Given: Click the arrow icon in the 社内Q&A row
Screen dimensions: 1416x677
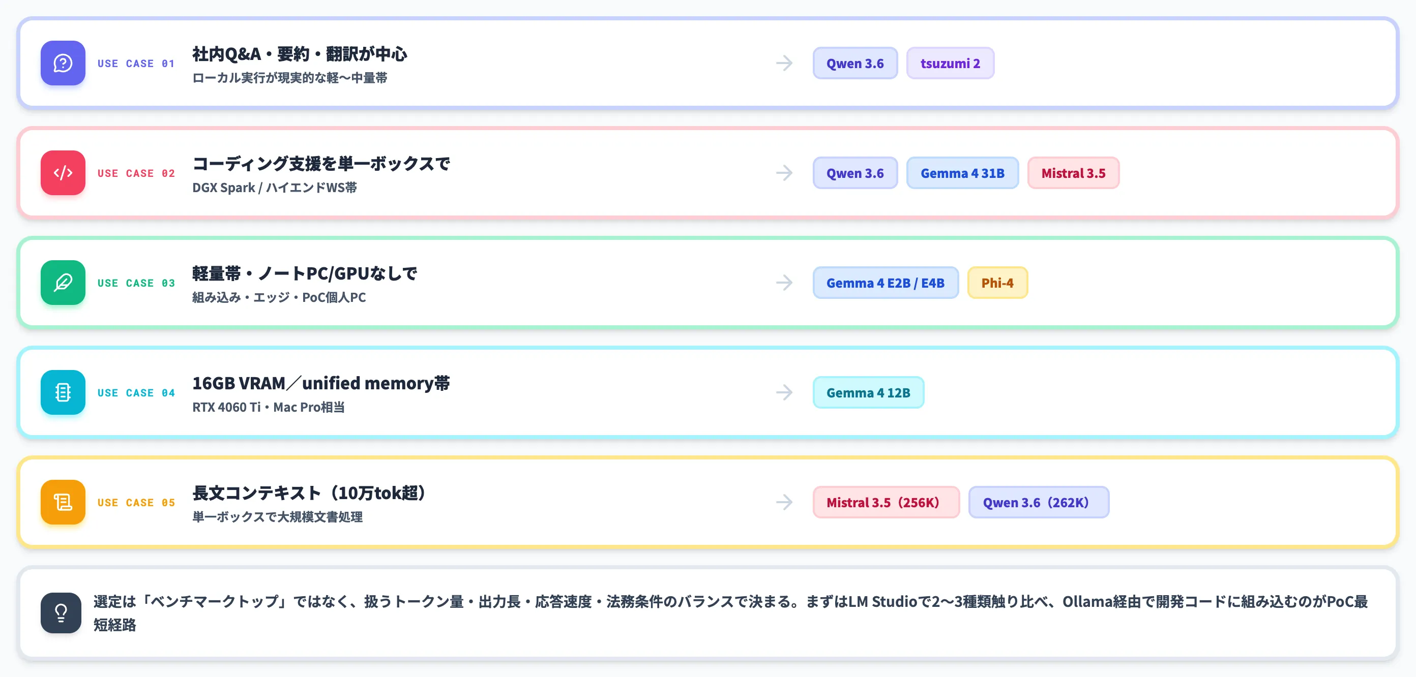Looking at the screenshot, I should tap(784, 63).
